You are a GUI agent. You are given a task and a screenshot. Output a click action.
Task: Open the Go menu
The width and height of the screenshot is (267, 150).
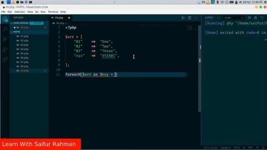37,12
